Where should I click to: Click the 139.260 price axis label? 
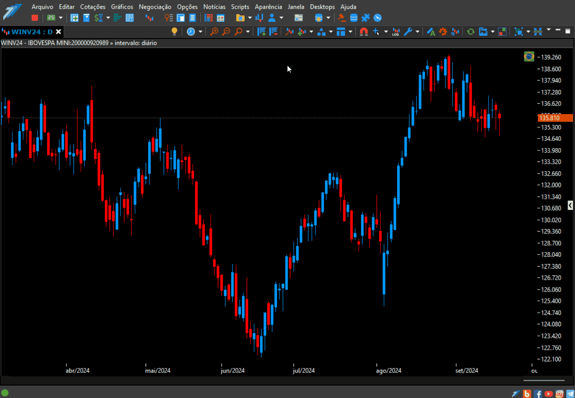(x=551, y=57)
